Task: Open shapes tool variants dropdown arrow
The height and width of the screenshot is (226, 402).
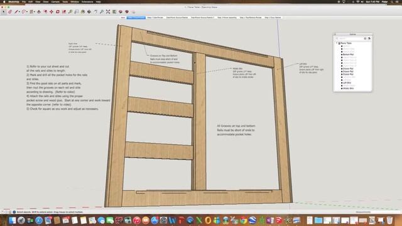Action: [35, 12]
